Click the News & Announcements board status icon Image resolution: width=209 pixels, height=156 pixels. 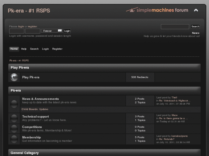[14, 104]
